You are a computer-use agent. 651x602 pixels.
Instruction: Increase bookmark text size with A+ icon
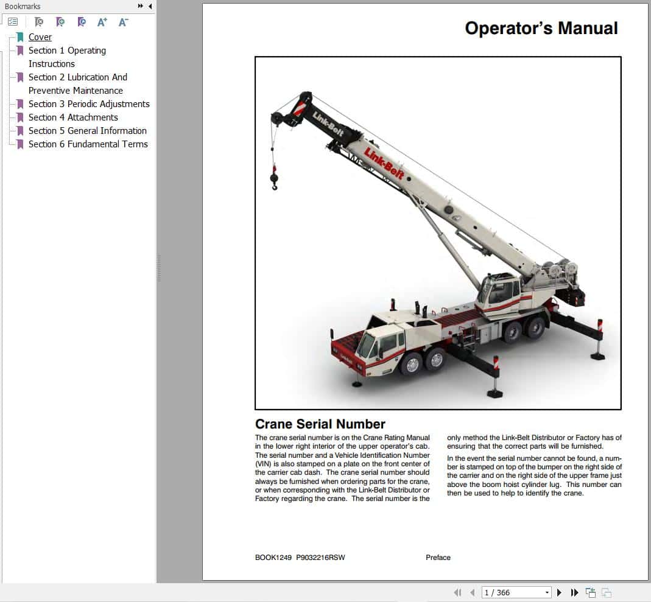click(x=102, y=21)
